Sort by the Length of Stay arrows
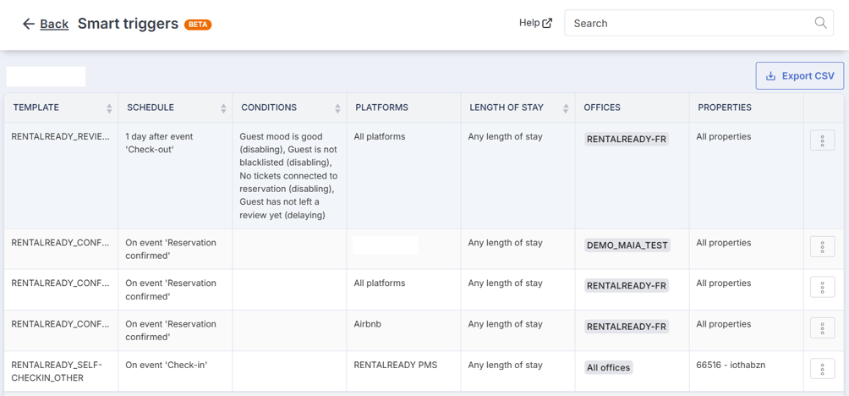849x396 pixels. pyautogui.click(x=566, y=107)
